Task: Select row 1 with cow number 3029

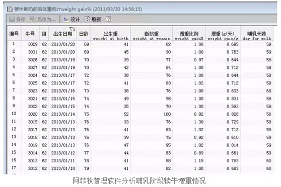Action: (140, 44)
